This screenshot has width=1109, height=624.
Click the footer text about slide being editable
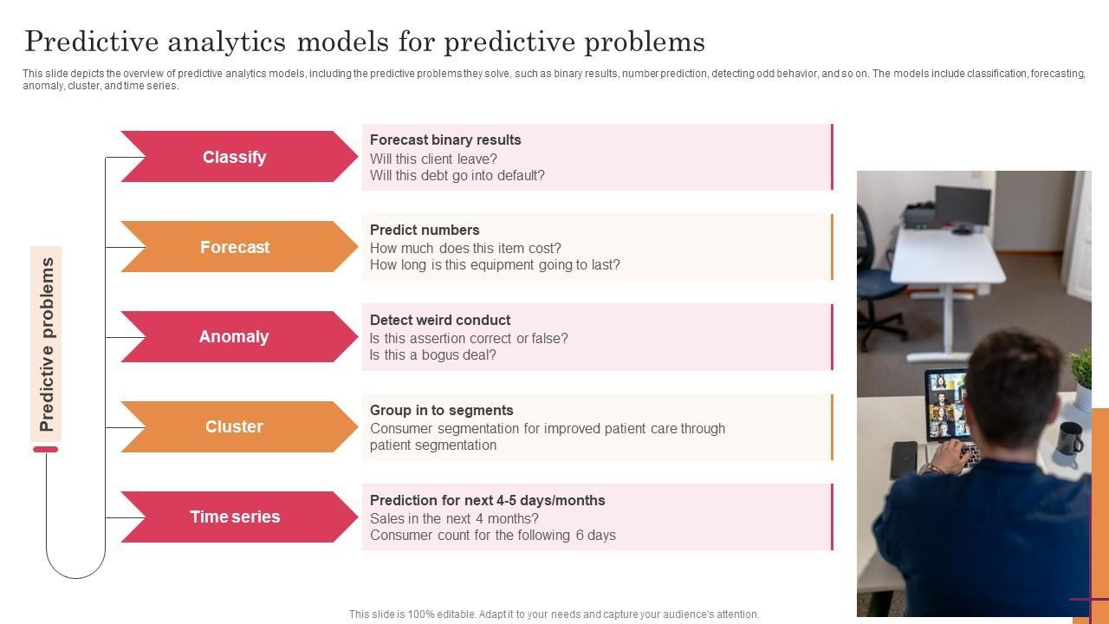pyautogui.click(x=554, y=614)
